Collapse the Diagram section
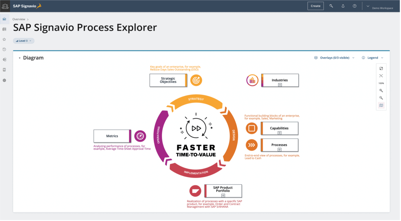 point(20,58)
